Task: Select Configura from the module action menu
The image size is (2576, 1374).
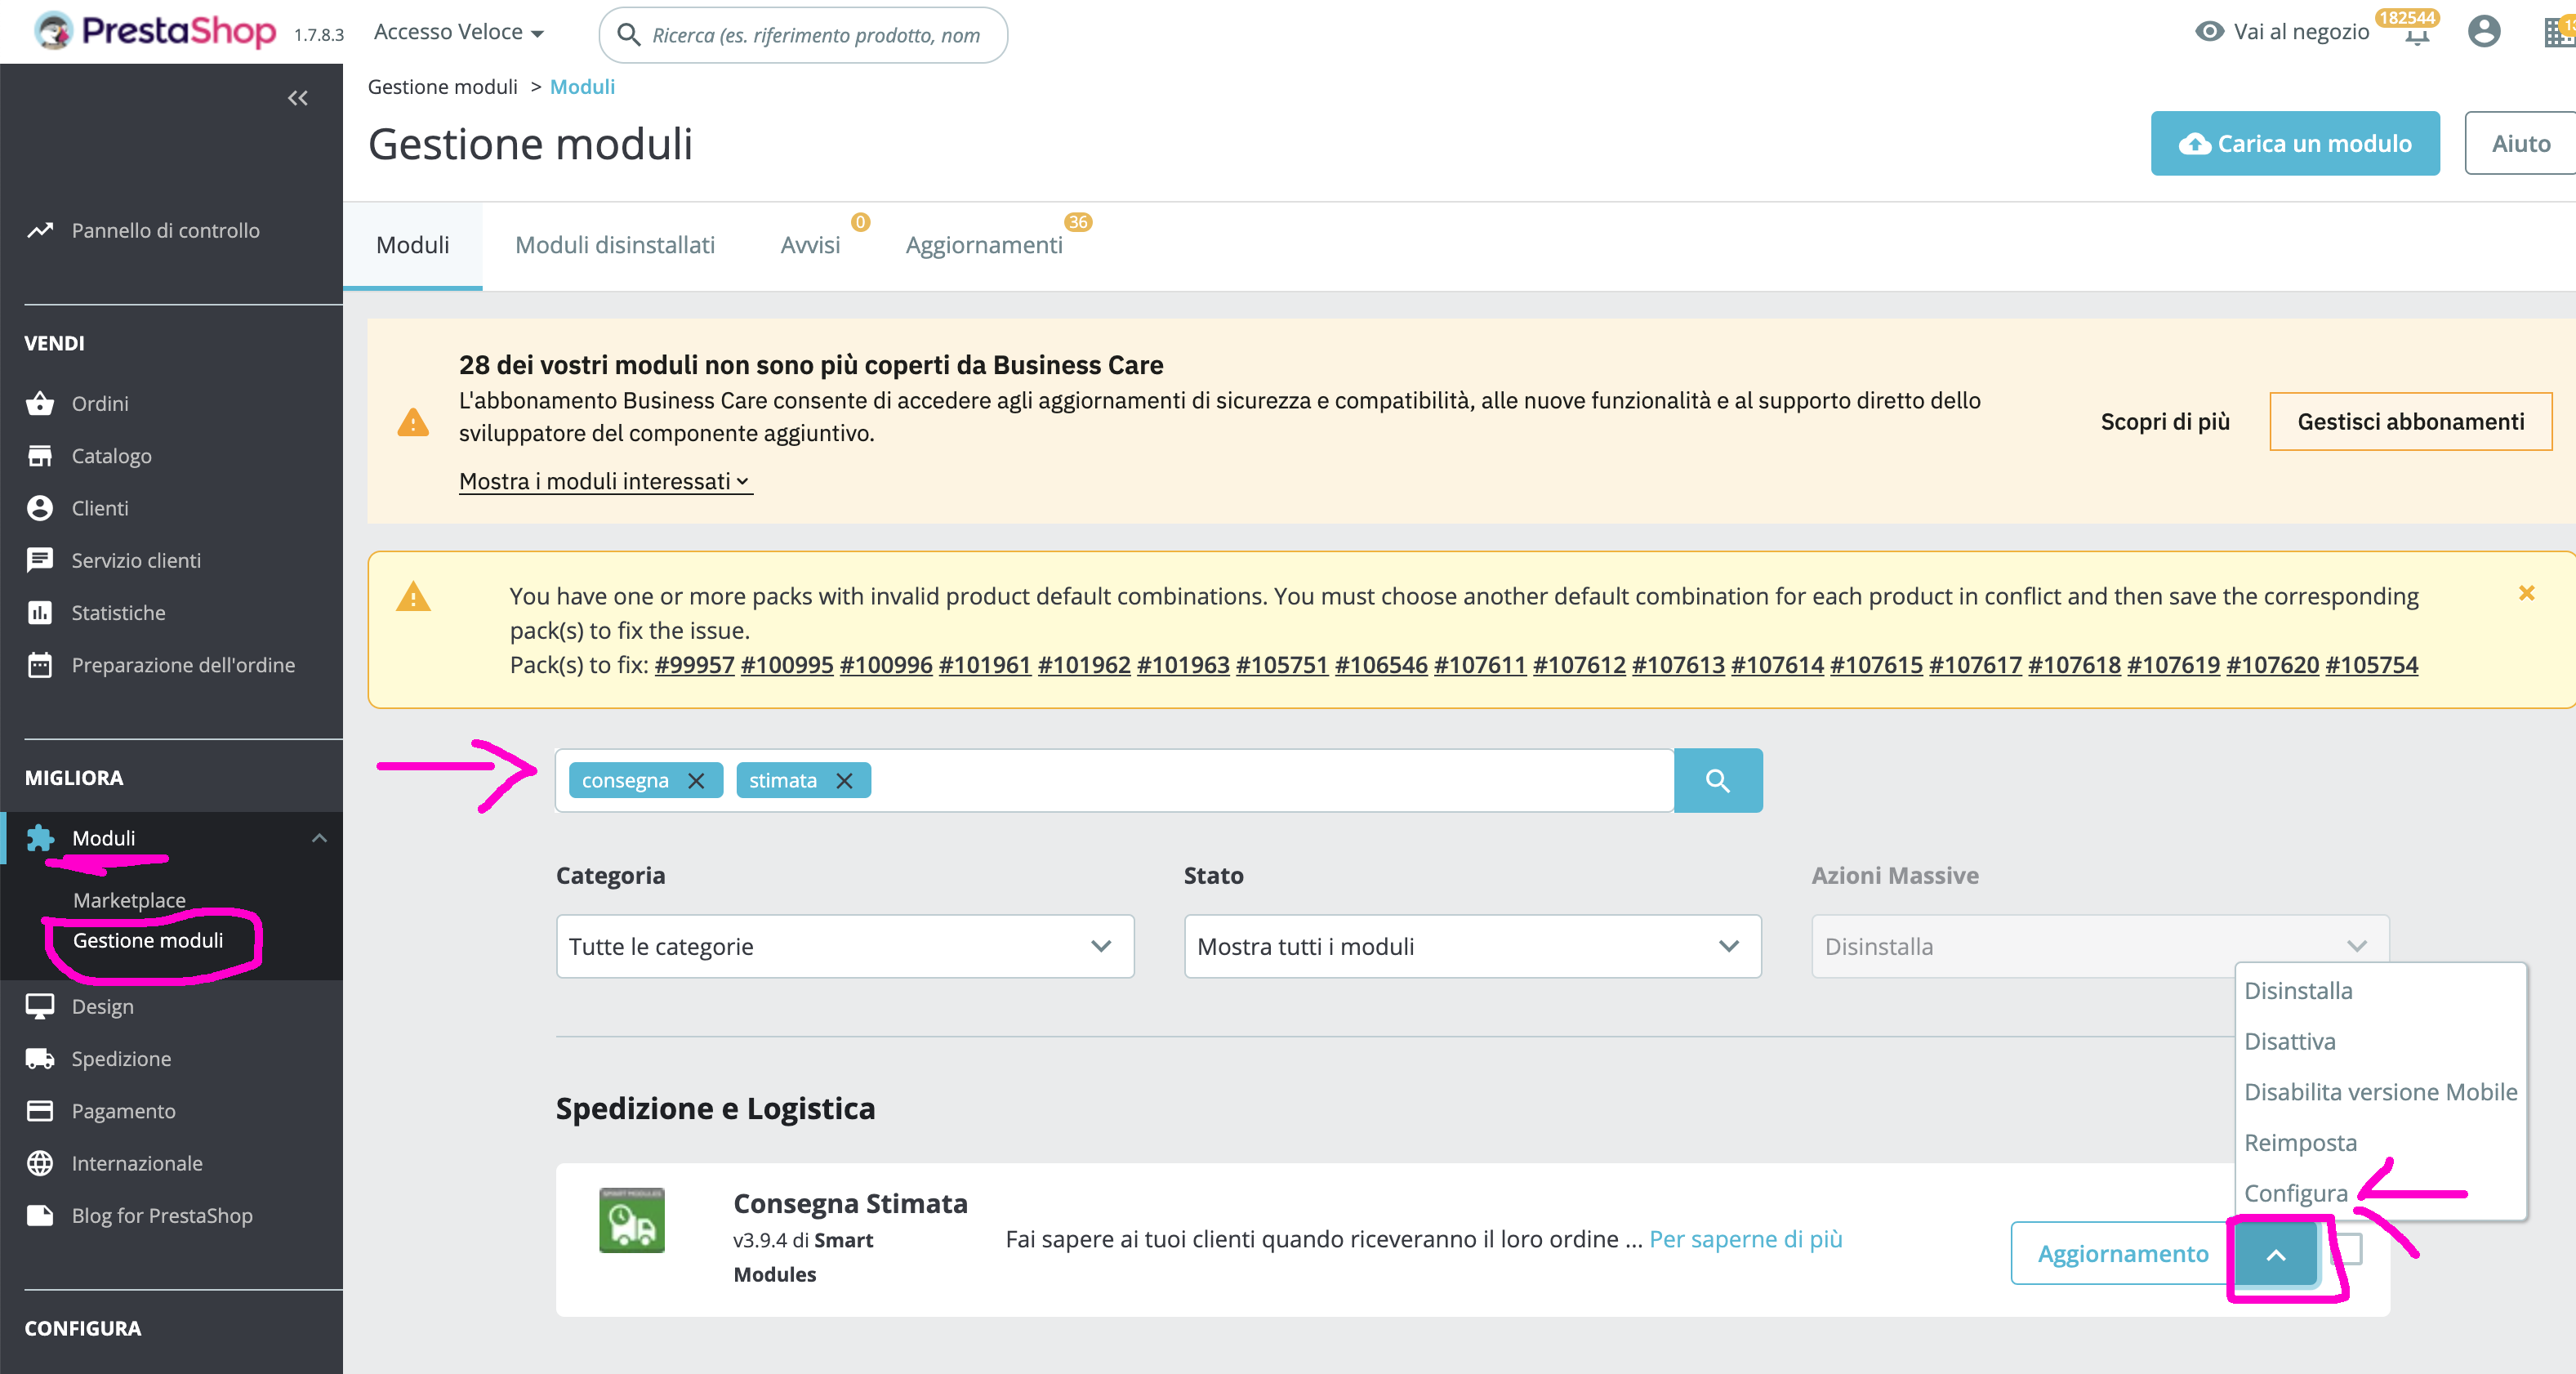Action: [x=2295, y=1193]
